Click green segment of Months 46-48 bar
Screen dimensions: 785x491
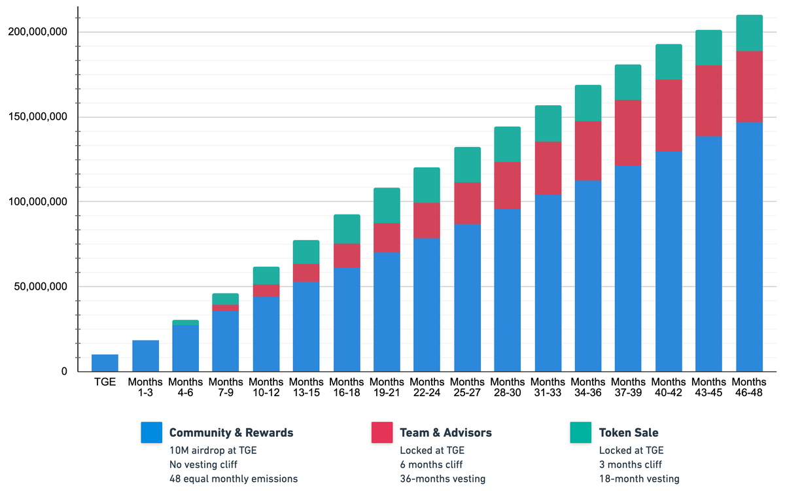click(749, 33)
